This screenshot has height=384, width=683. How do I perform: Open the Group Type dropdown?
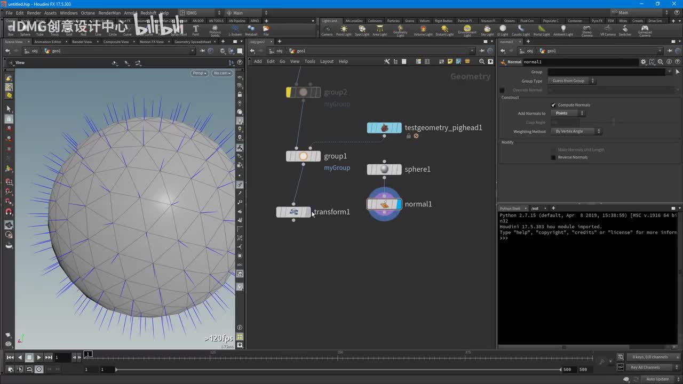click(x=573, y=81)
